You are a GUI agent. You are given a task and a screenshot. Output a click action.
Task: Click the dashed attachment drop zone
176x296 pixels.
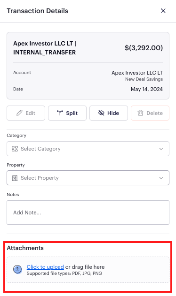[x=88, y=270]
